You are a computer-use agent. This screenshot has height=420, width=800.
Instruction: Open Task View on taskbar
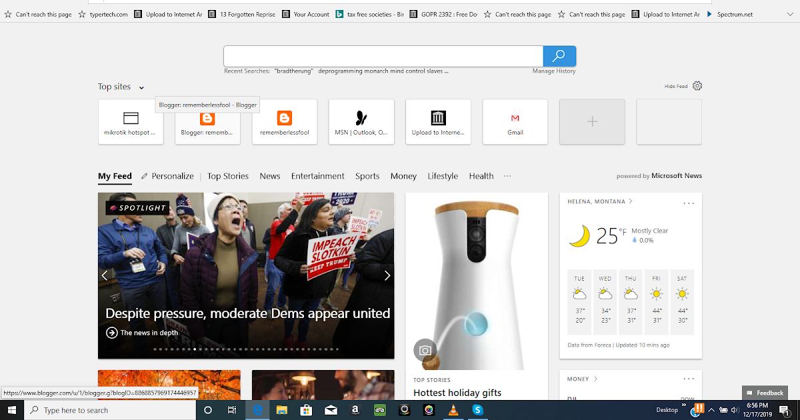(x=232, y=410)
